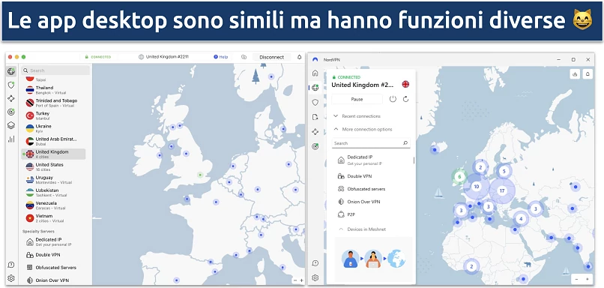The height and width of the screenshot is (288, 604).
Task: Select Trinidad and Tobago server
Action: pyautogui.click(x=54, y=103)
